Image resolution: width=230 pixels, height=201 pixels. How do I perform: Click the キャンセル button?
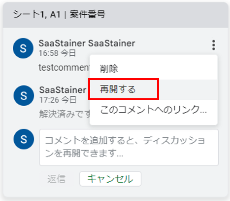[110, 179]
